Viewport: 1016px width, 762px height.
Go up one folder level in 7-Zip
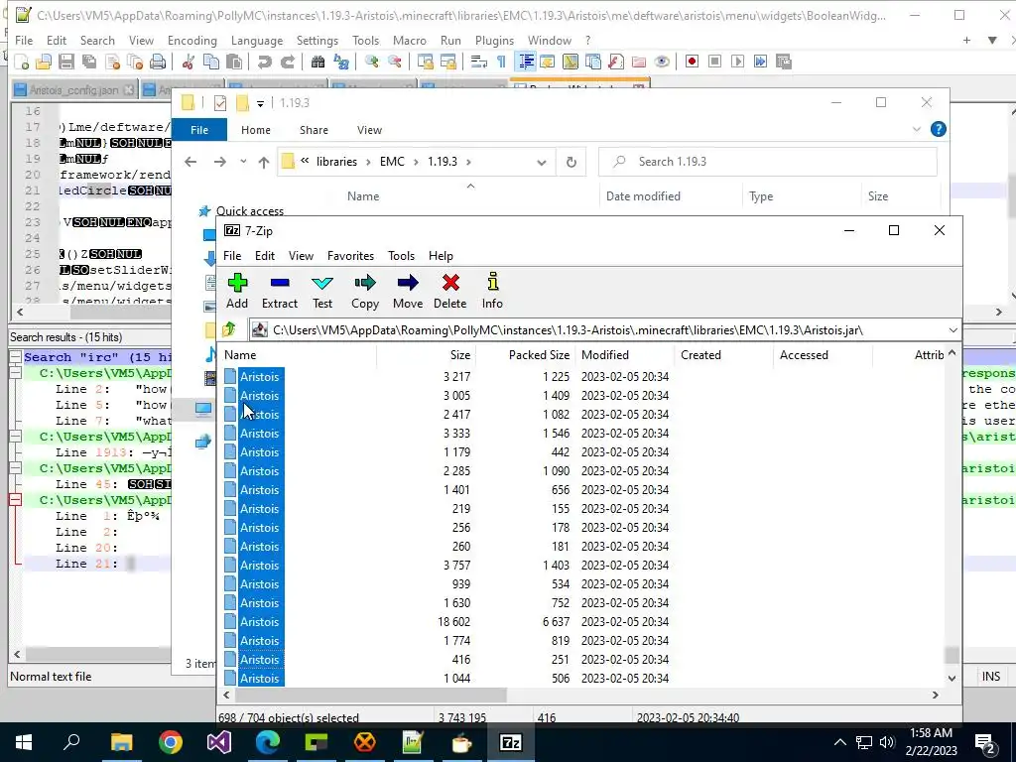[x=229, y=329]
